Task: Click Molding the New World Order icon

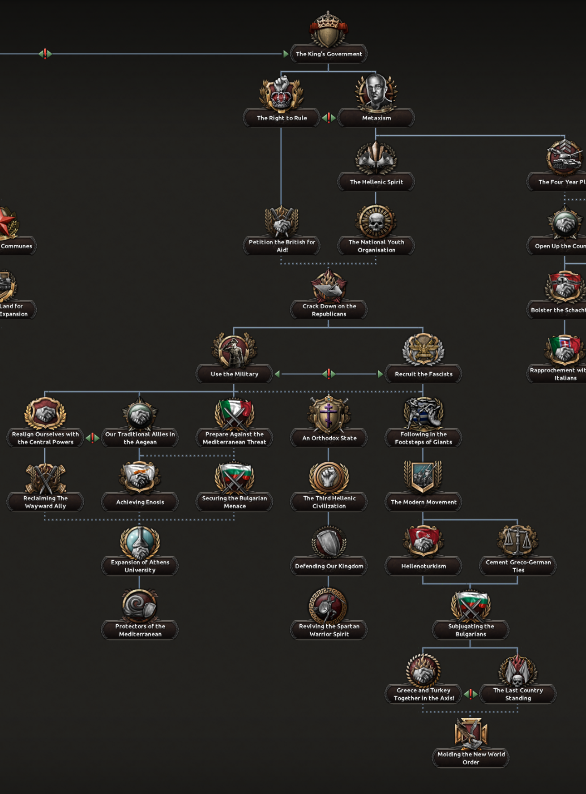Action: pos(470,734)
